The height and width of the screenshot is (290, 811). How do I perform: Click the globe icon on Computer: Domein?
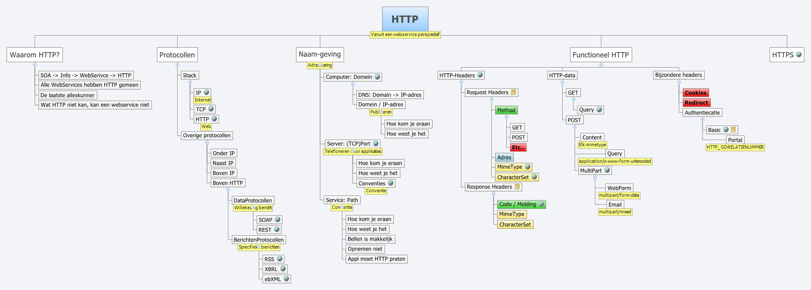pos(377,77)
